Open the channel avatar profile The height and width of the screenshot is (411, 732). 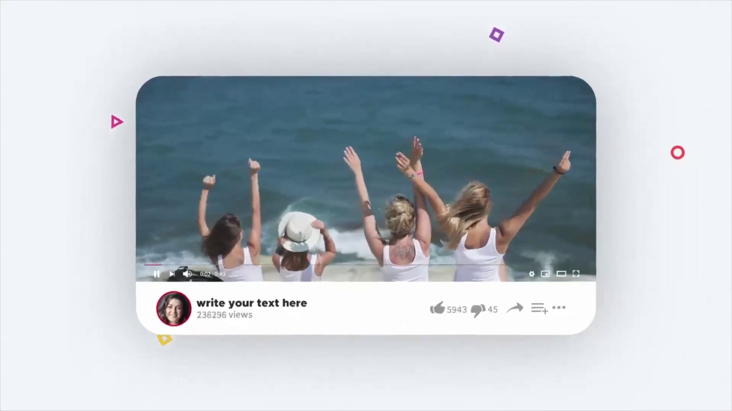click(x=174, y=309)
